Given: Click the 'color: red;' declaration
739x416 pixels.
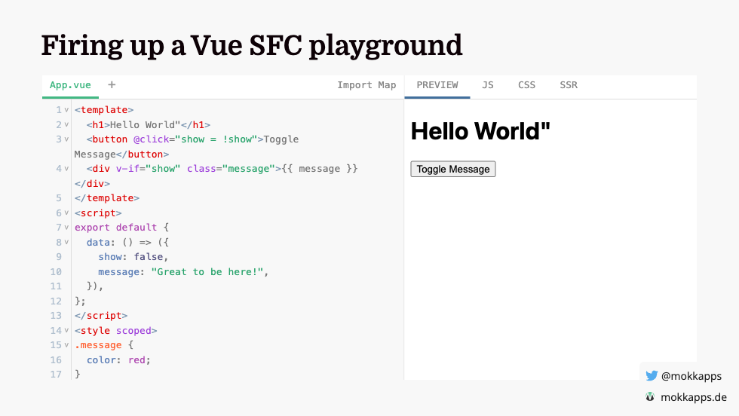Looking at the screenshot, I should coord(118,360).
